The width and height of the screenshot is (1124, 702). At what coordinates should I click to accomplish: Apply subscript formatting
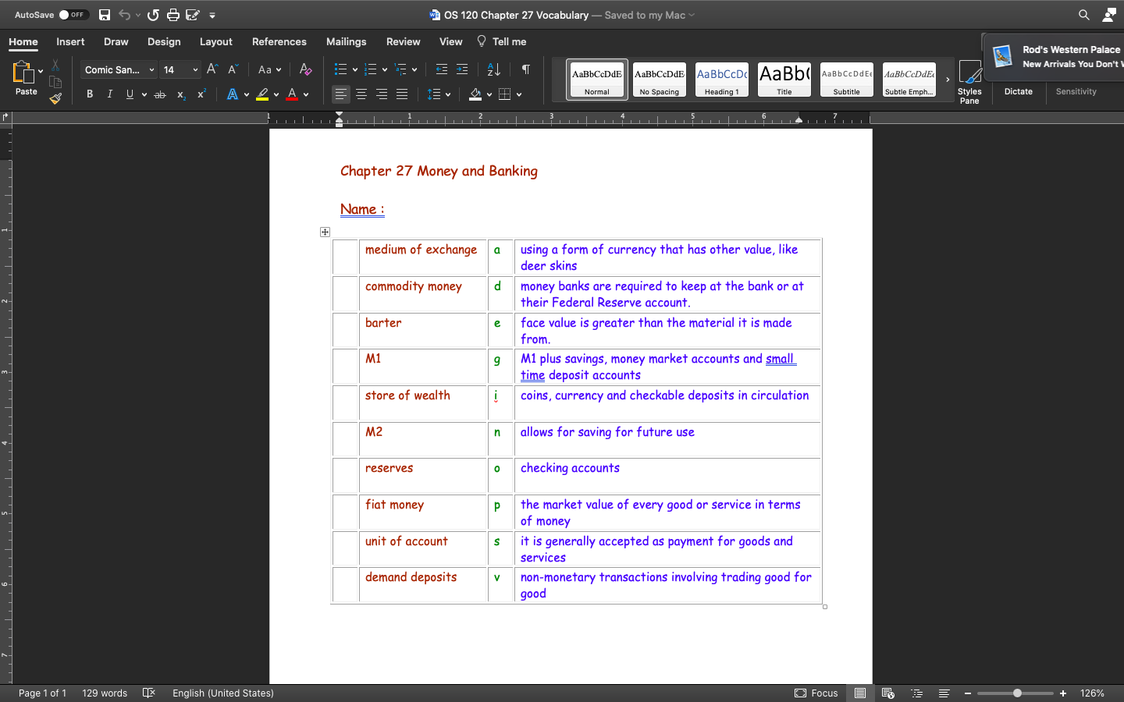click(180, 94)
